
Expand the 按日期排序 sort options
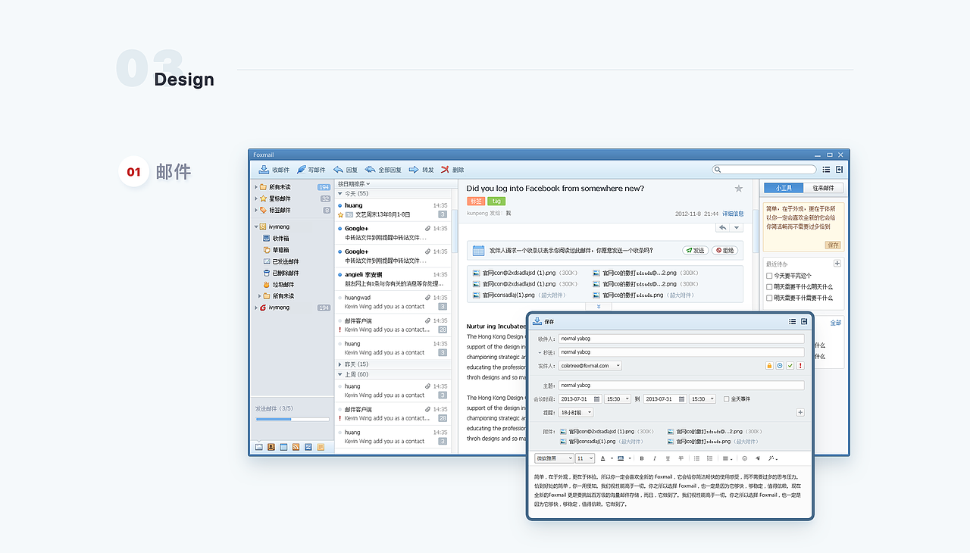click(x=356, y=183)
